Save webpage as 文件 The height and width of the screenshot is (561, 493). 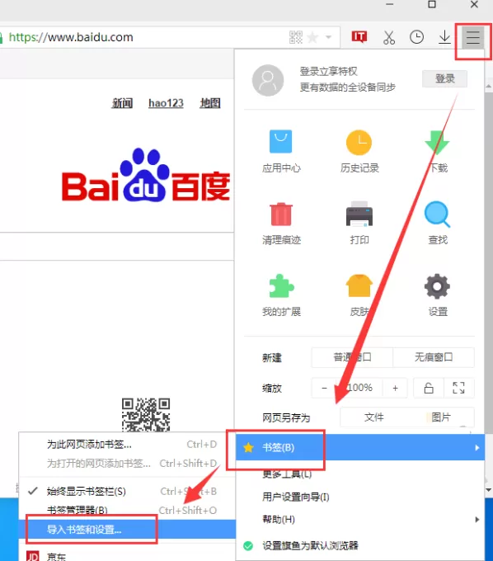(x=374, y=417)
